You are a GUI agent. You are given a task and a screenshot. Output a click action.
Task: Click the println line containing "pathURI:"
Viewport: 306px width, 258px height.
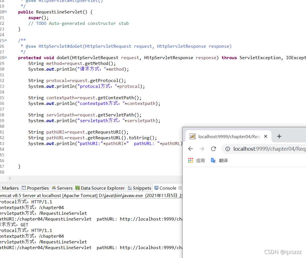pyautogui.click(x=105, y=144)
